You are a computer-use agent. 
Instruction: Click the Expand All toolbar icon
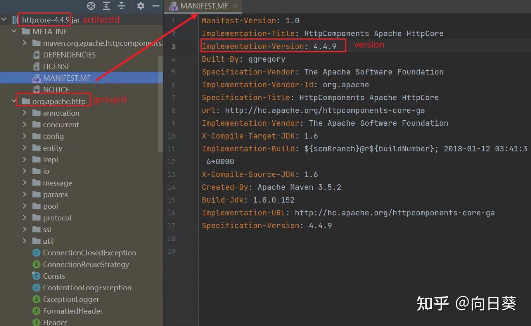pos(106,6)
